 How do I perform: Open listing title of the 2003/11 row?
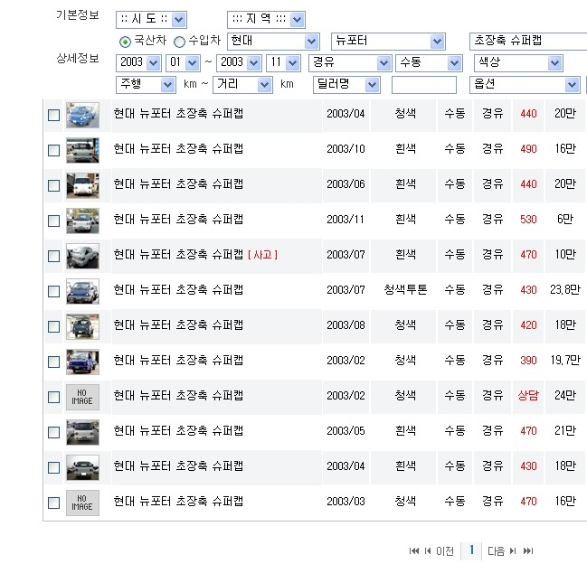(178, 219)
